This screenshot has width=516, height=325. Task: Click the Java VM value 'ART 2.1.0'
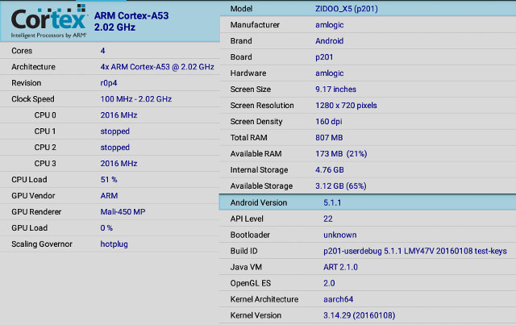340,267
